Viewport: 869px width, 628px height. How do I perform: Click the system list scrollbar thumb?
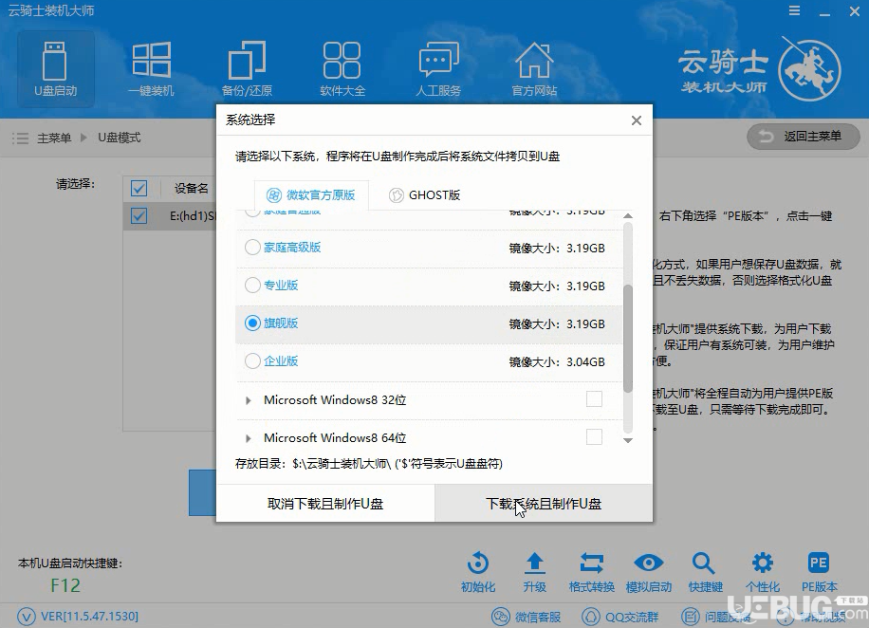628,339
